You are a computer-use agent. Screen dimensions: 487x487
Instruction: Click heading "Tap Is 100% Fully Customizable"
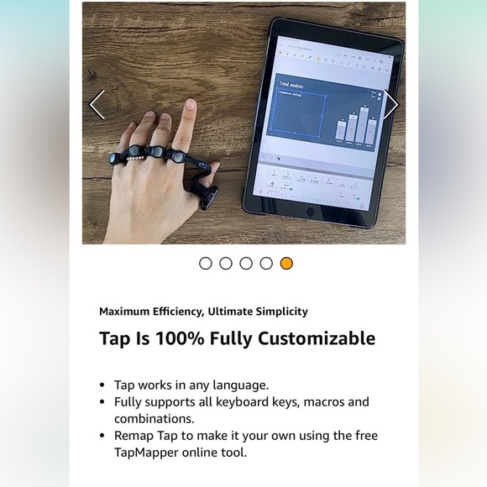[237, 338]
